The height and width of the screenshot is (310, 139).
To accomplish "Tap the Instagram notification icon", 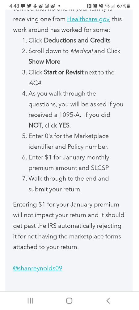I will click(x=47, y=6).
